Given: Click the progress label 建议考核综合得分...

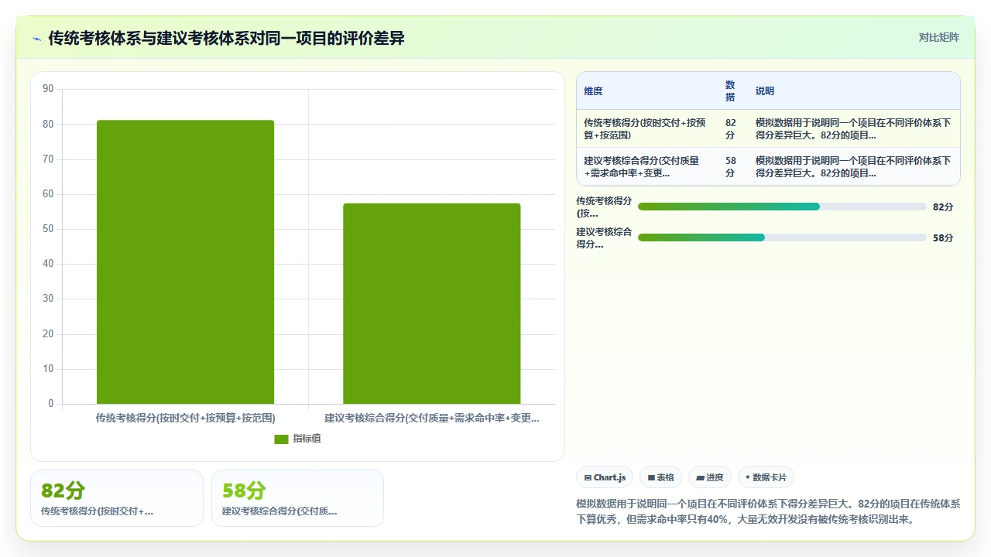Looking at the screenshot, I should coord(604,237).
